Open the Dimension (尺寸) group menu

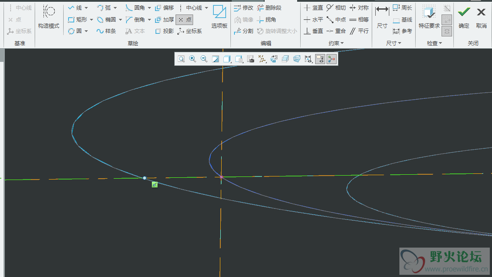pyautogui.click(x=394, y=43)
